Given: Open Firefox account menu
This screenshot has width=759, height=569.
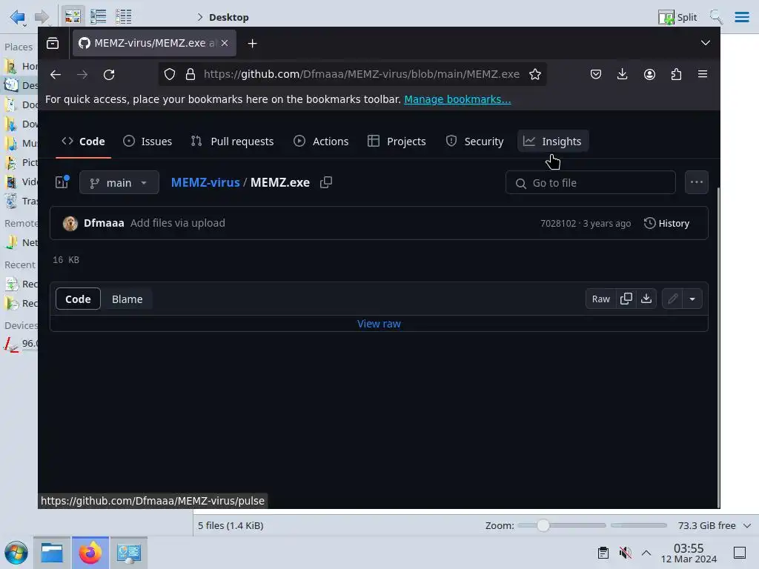Looking at the screenshot, I should point(649,74).
